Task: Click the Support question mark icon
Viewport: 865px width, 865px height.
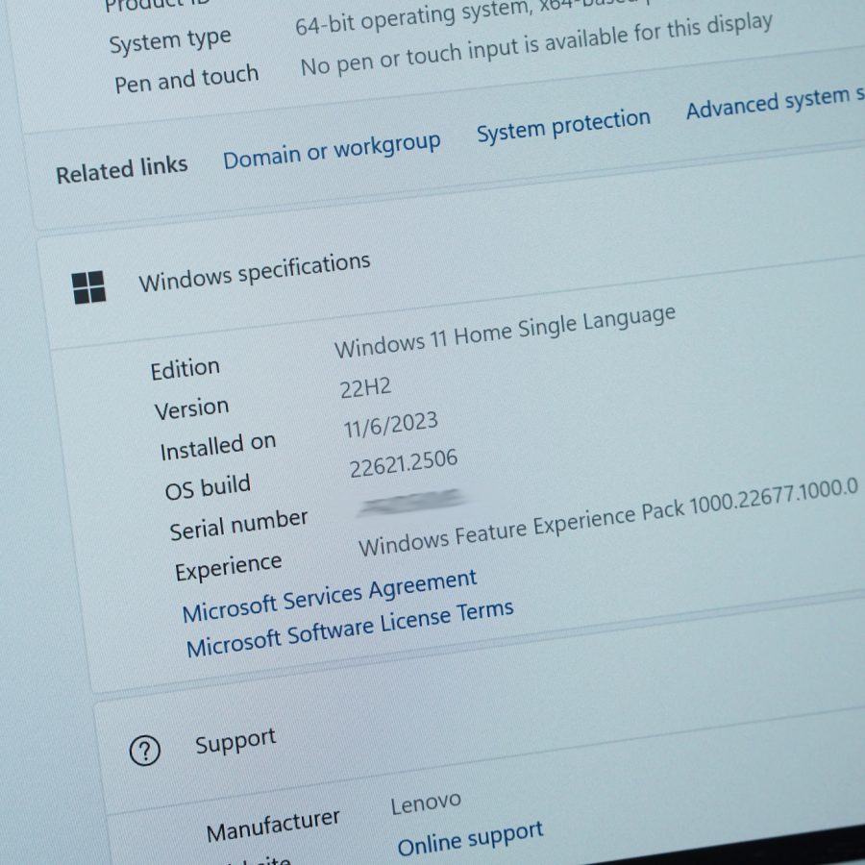Action: coord(144,751)
